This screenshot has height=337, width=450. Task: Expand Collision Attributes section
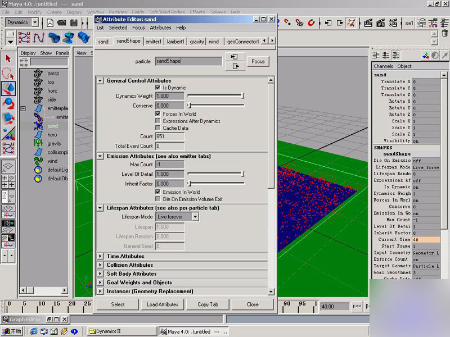100,265
